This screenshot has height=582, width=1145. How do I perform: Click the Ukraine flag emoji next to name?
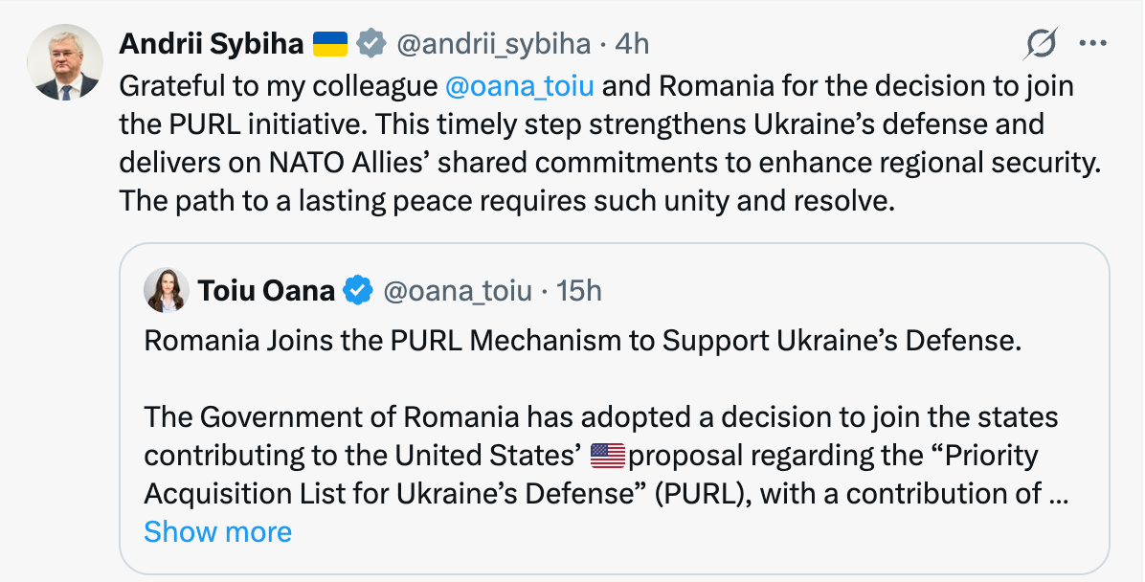(330, 43)
